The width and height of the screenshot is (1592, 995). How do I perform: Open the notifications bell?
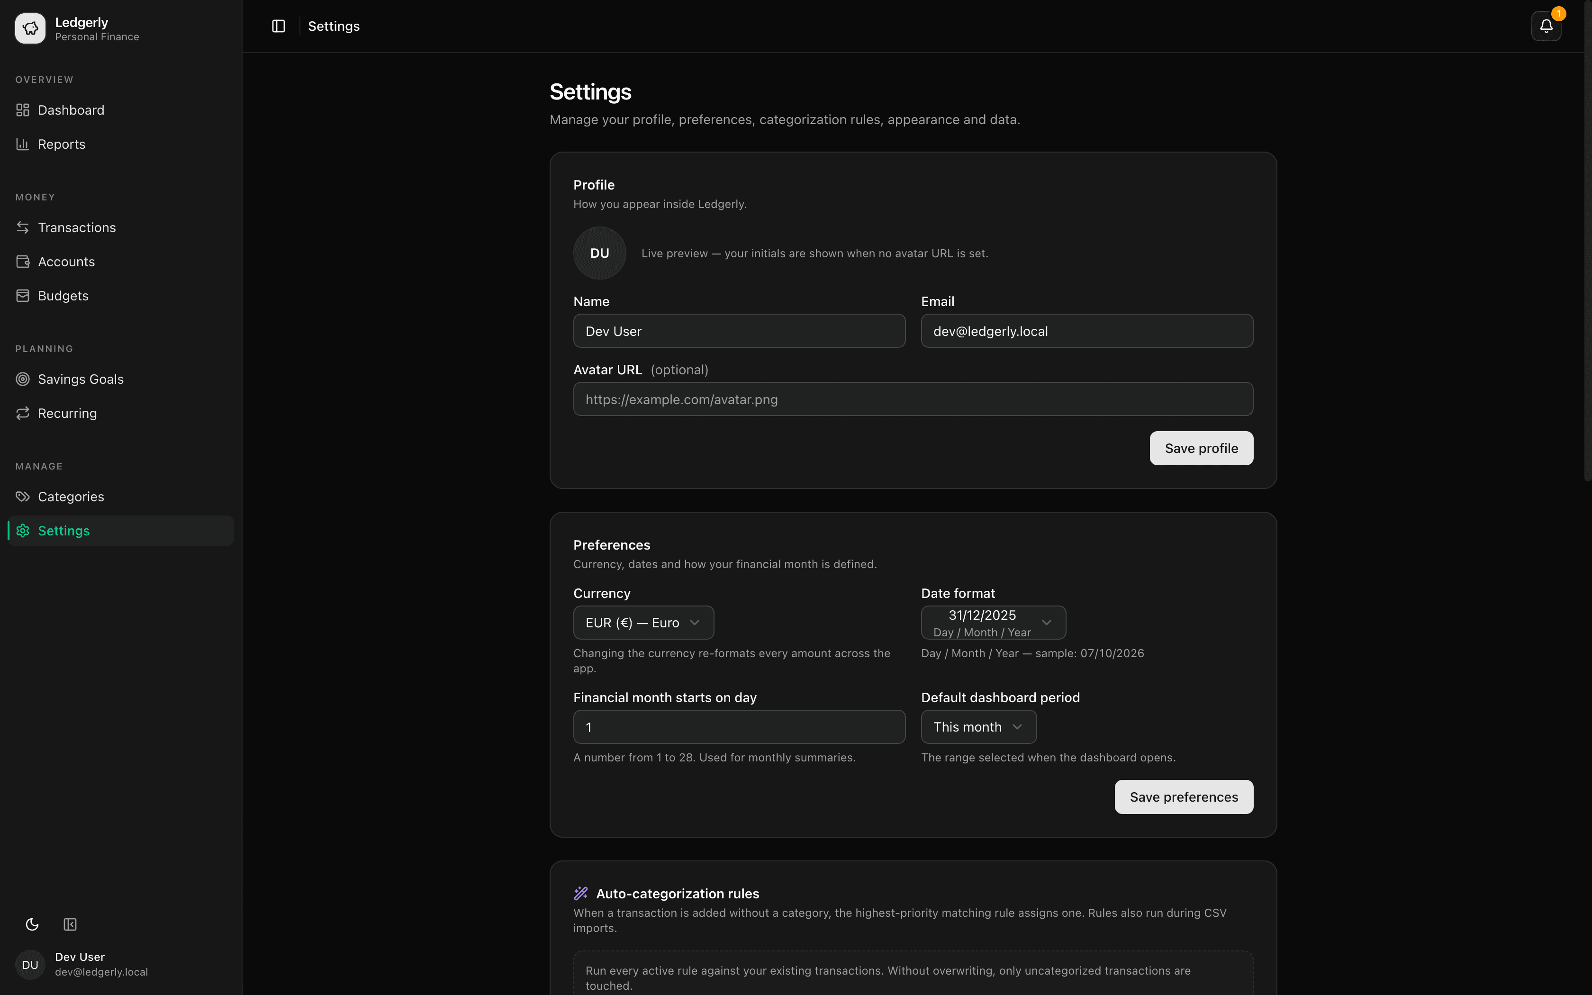[x=1546, y=27]
